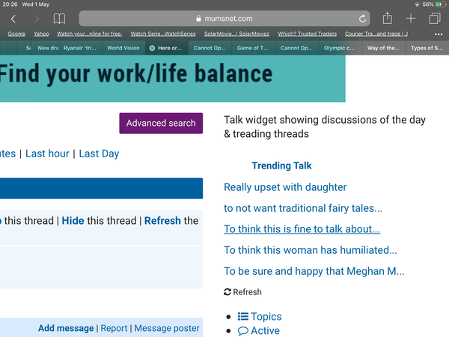449x337 pixels.
Task: Click Report link
Action: (114, 328)
